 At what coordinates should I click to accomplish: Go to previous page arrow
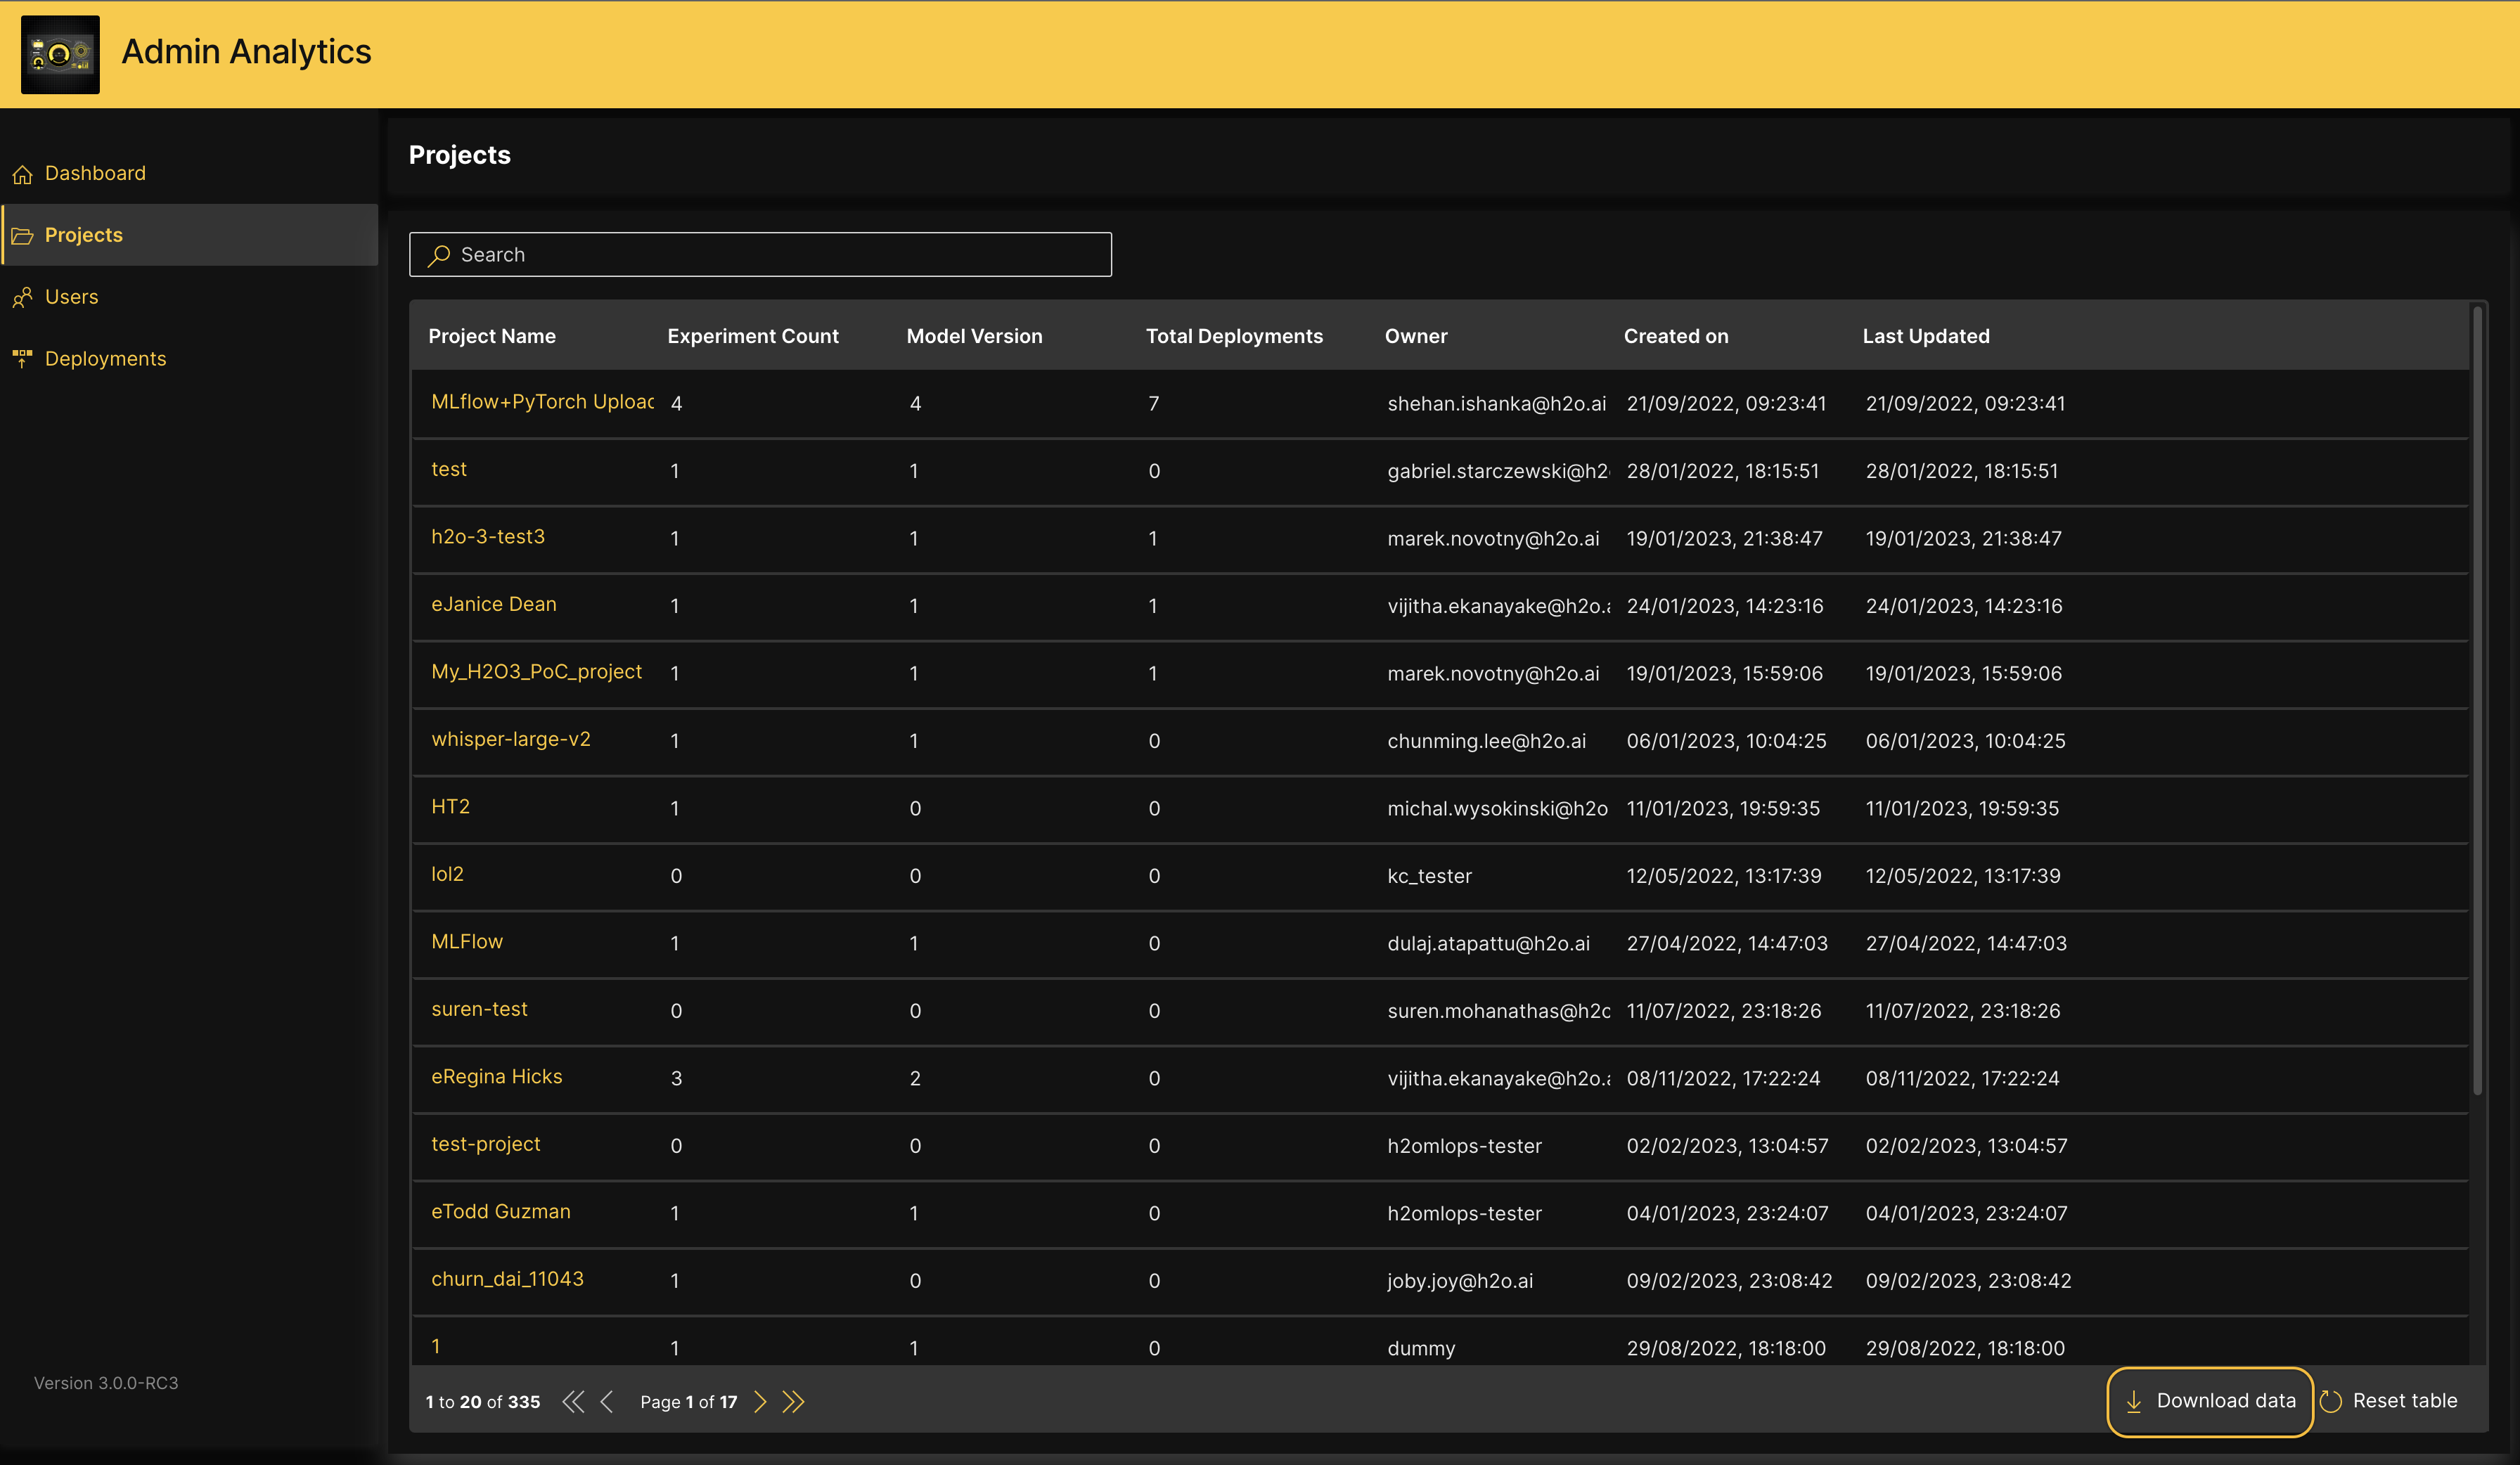click(607, 1402)
